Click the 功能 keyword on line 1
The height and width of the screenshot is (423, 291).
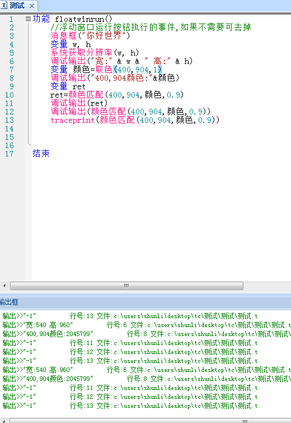[41, 19]
